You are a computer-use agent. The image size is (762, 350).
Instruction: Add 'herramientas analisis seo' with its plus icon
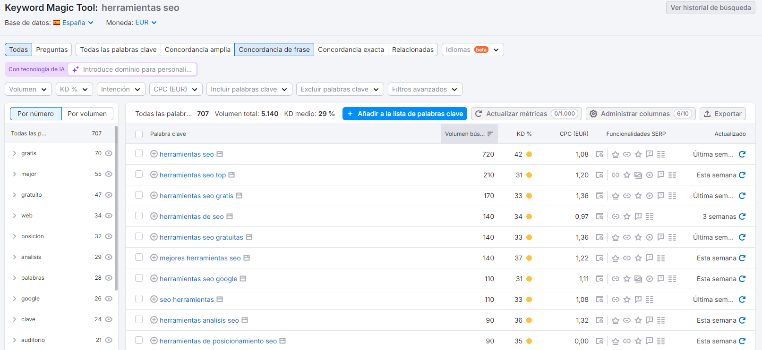[154, 320]
